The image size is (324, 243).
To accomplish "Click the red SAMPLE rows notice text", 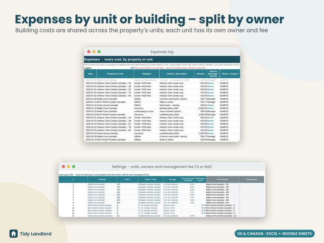I will click(170, 68).
